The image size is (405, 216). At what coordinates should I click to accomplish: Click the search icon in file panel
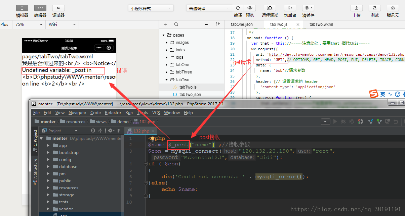[x=176, y=24]
